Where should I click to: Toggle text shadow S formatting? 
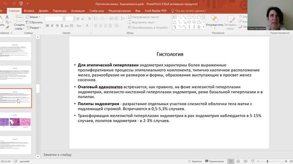click(62, 26)
